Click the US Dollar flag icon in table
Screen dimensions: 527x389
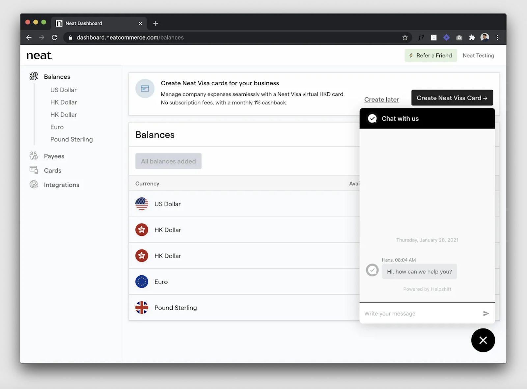(x=142, y=204)
